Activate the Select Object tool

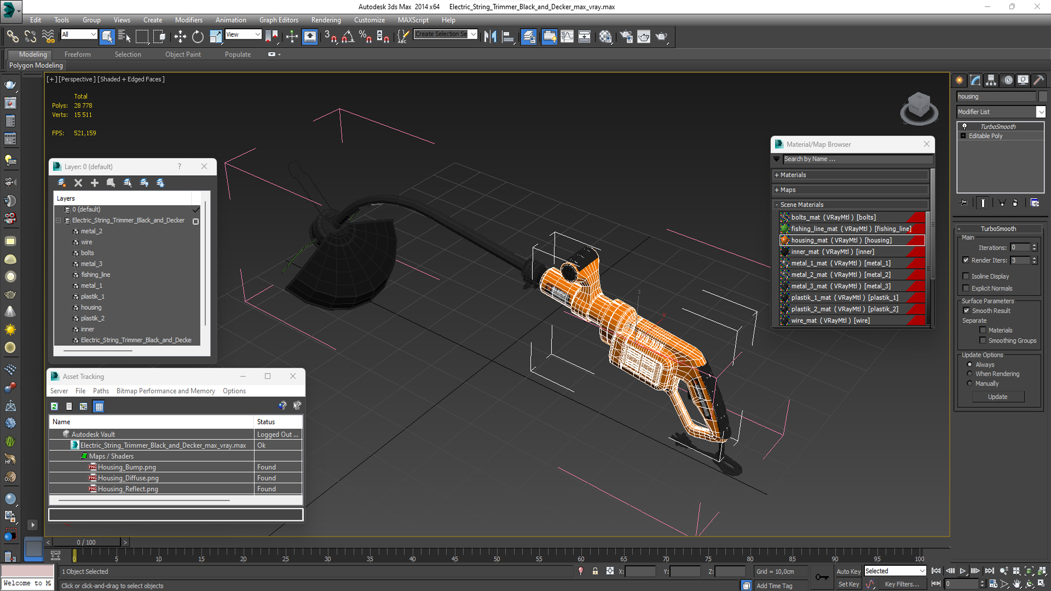pyautogui.click(x=107, y=37)
